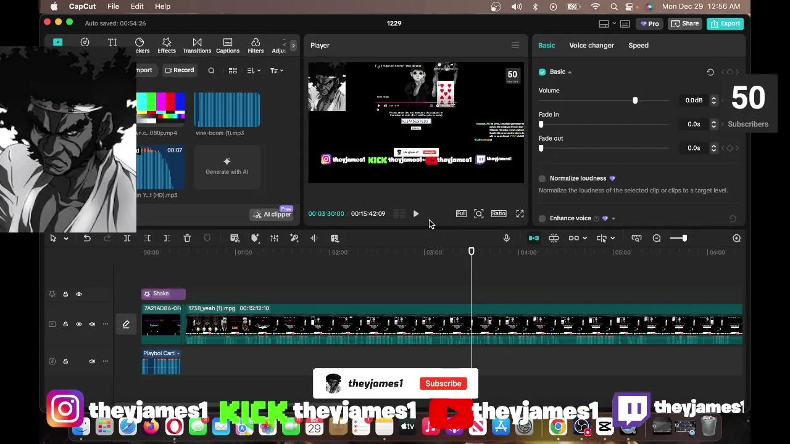Expand Enhance voice options
This screenshot has width=790, height=444.
(613, 218)
